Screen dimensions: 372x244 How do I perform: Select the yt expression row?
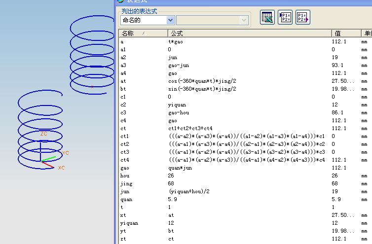pyautogui.click(x=245, y=231)
